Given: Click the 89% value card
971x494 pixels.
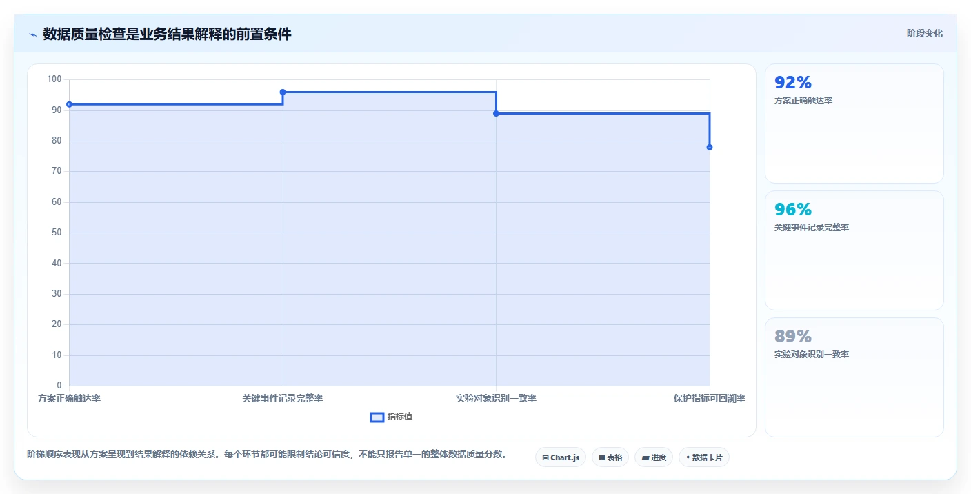Looking at the screenshot, I should 854,377.
